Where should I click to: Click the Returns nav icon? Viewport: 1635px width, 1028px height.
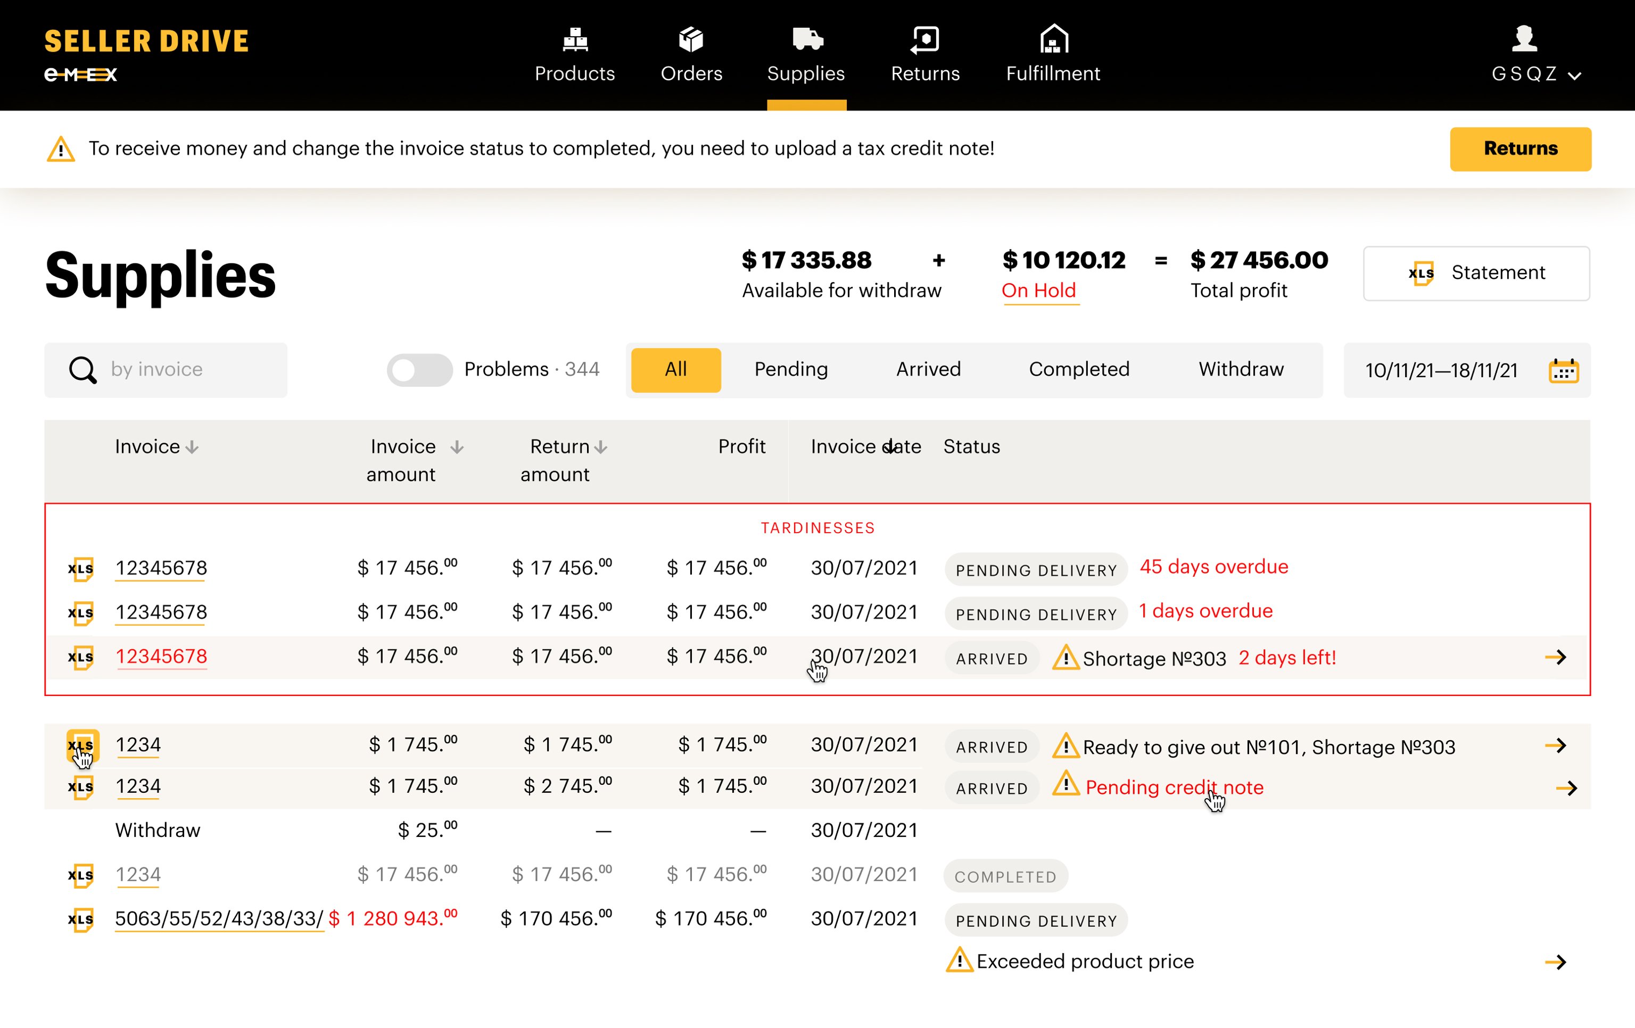(925, 39)
